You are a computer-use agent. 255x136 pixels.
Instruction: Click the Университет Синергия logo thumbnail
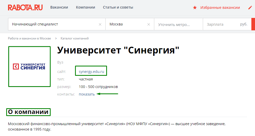(29, 66)
